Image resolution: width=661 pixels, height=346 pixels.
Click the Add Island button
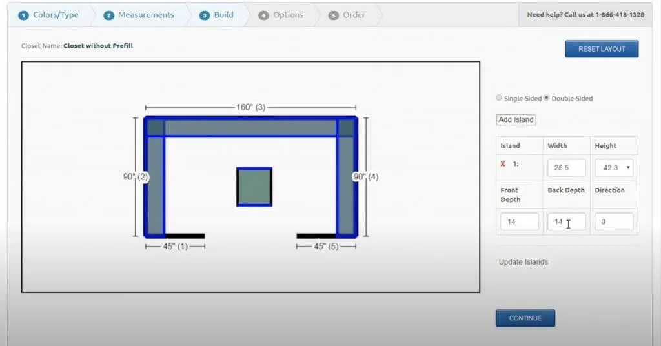[516, 120]
